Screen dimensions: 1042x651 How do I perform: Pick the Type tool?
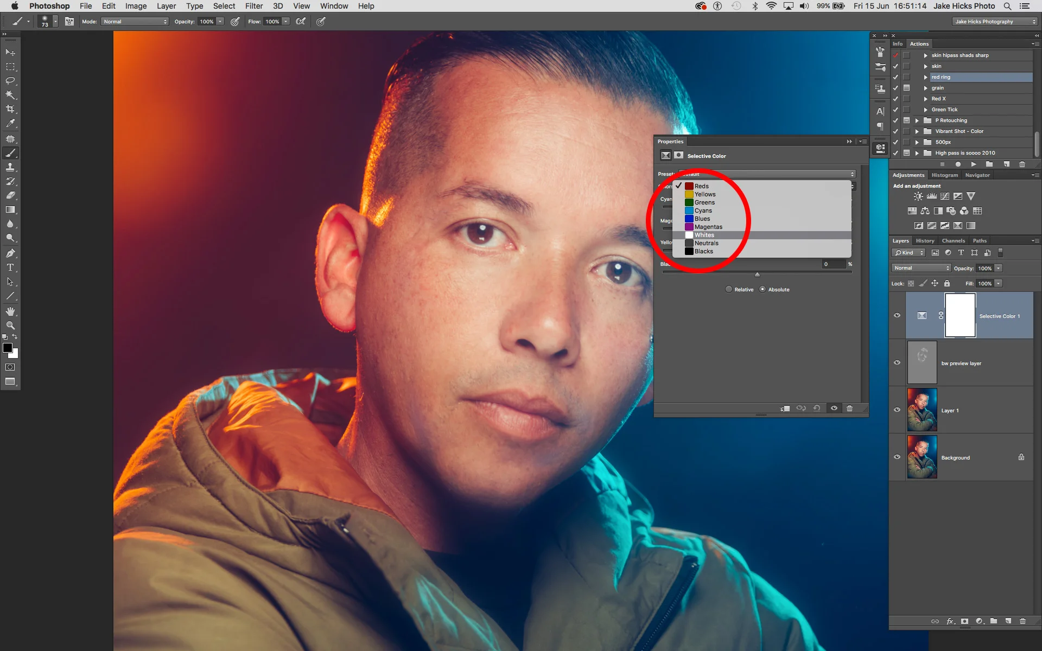(10, 267)
